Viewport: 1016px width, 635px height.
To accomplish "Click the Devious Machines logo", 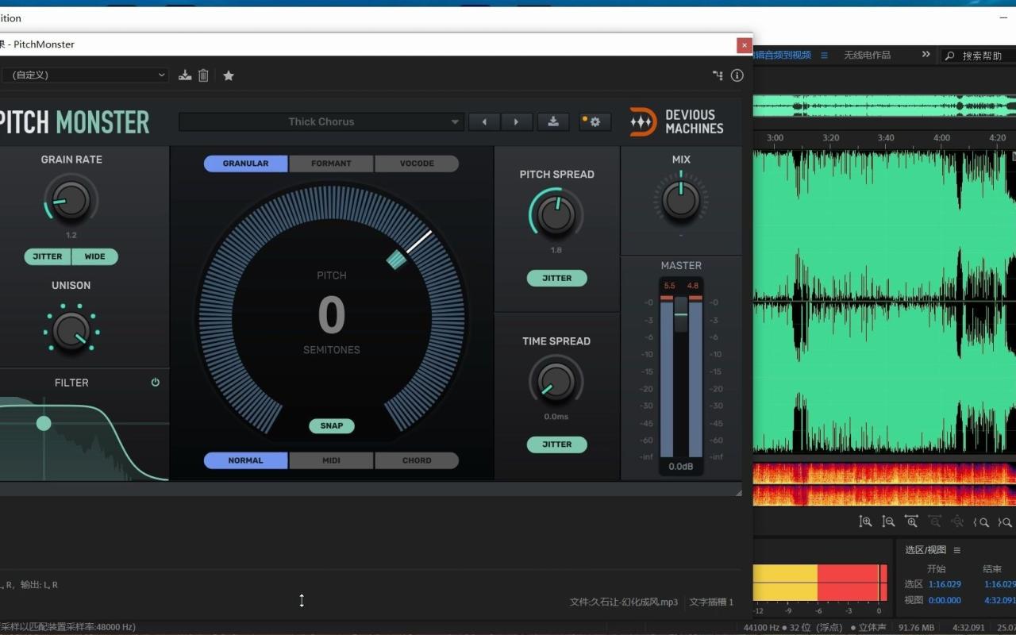I will pyautogui.click(x=676, y=121).
